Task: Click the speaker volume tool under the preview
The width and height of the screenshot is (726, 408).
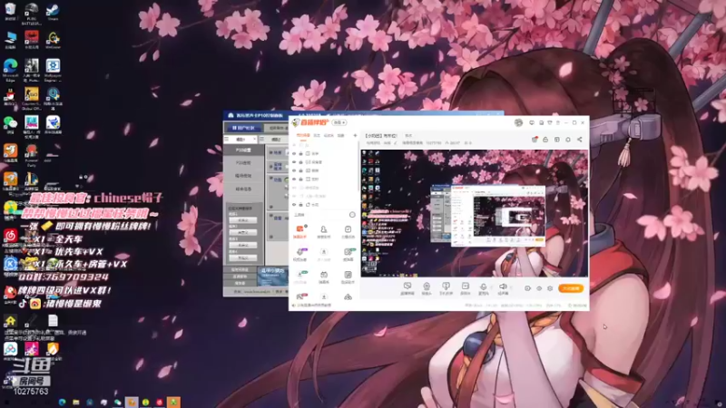Action: (503, 288)
